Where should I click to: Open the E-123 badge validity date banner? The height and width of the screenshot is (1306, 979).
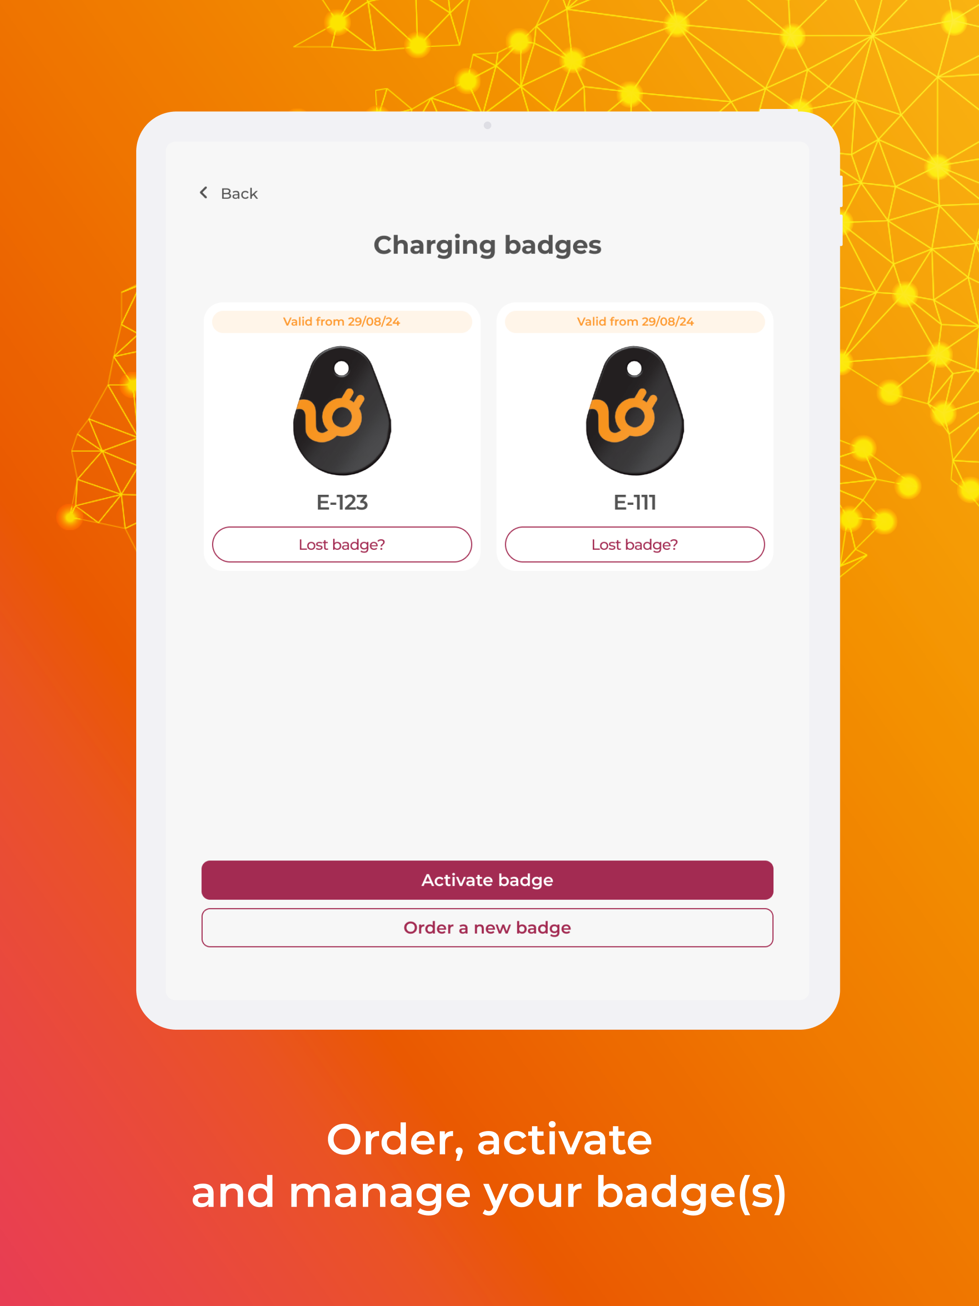342,322
